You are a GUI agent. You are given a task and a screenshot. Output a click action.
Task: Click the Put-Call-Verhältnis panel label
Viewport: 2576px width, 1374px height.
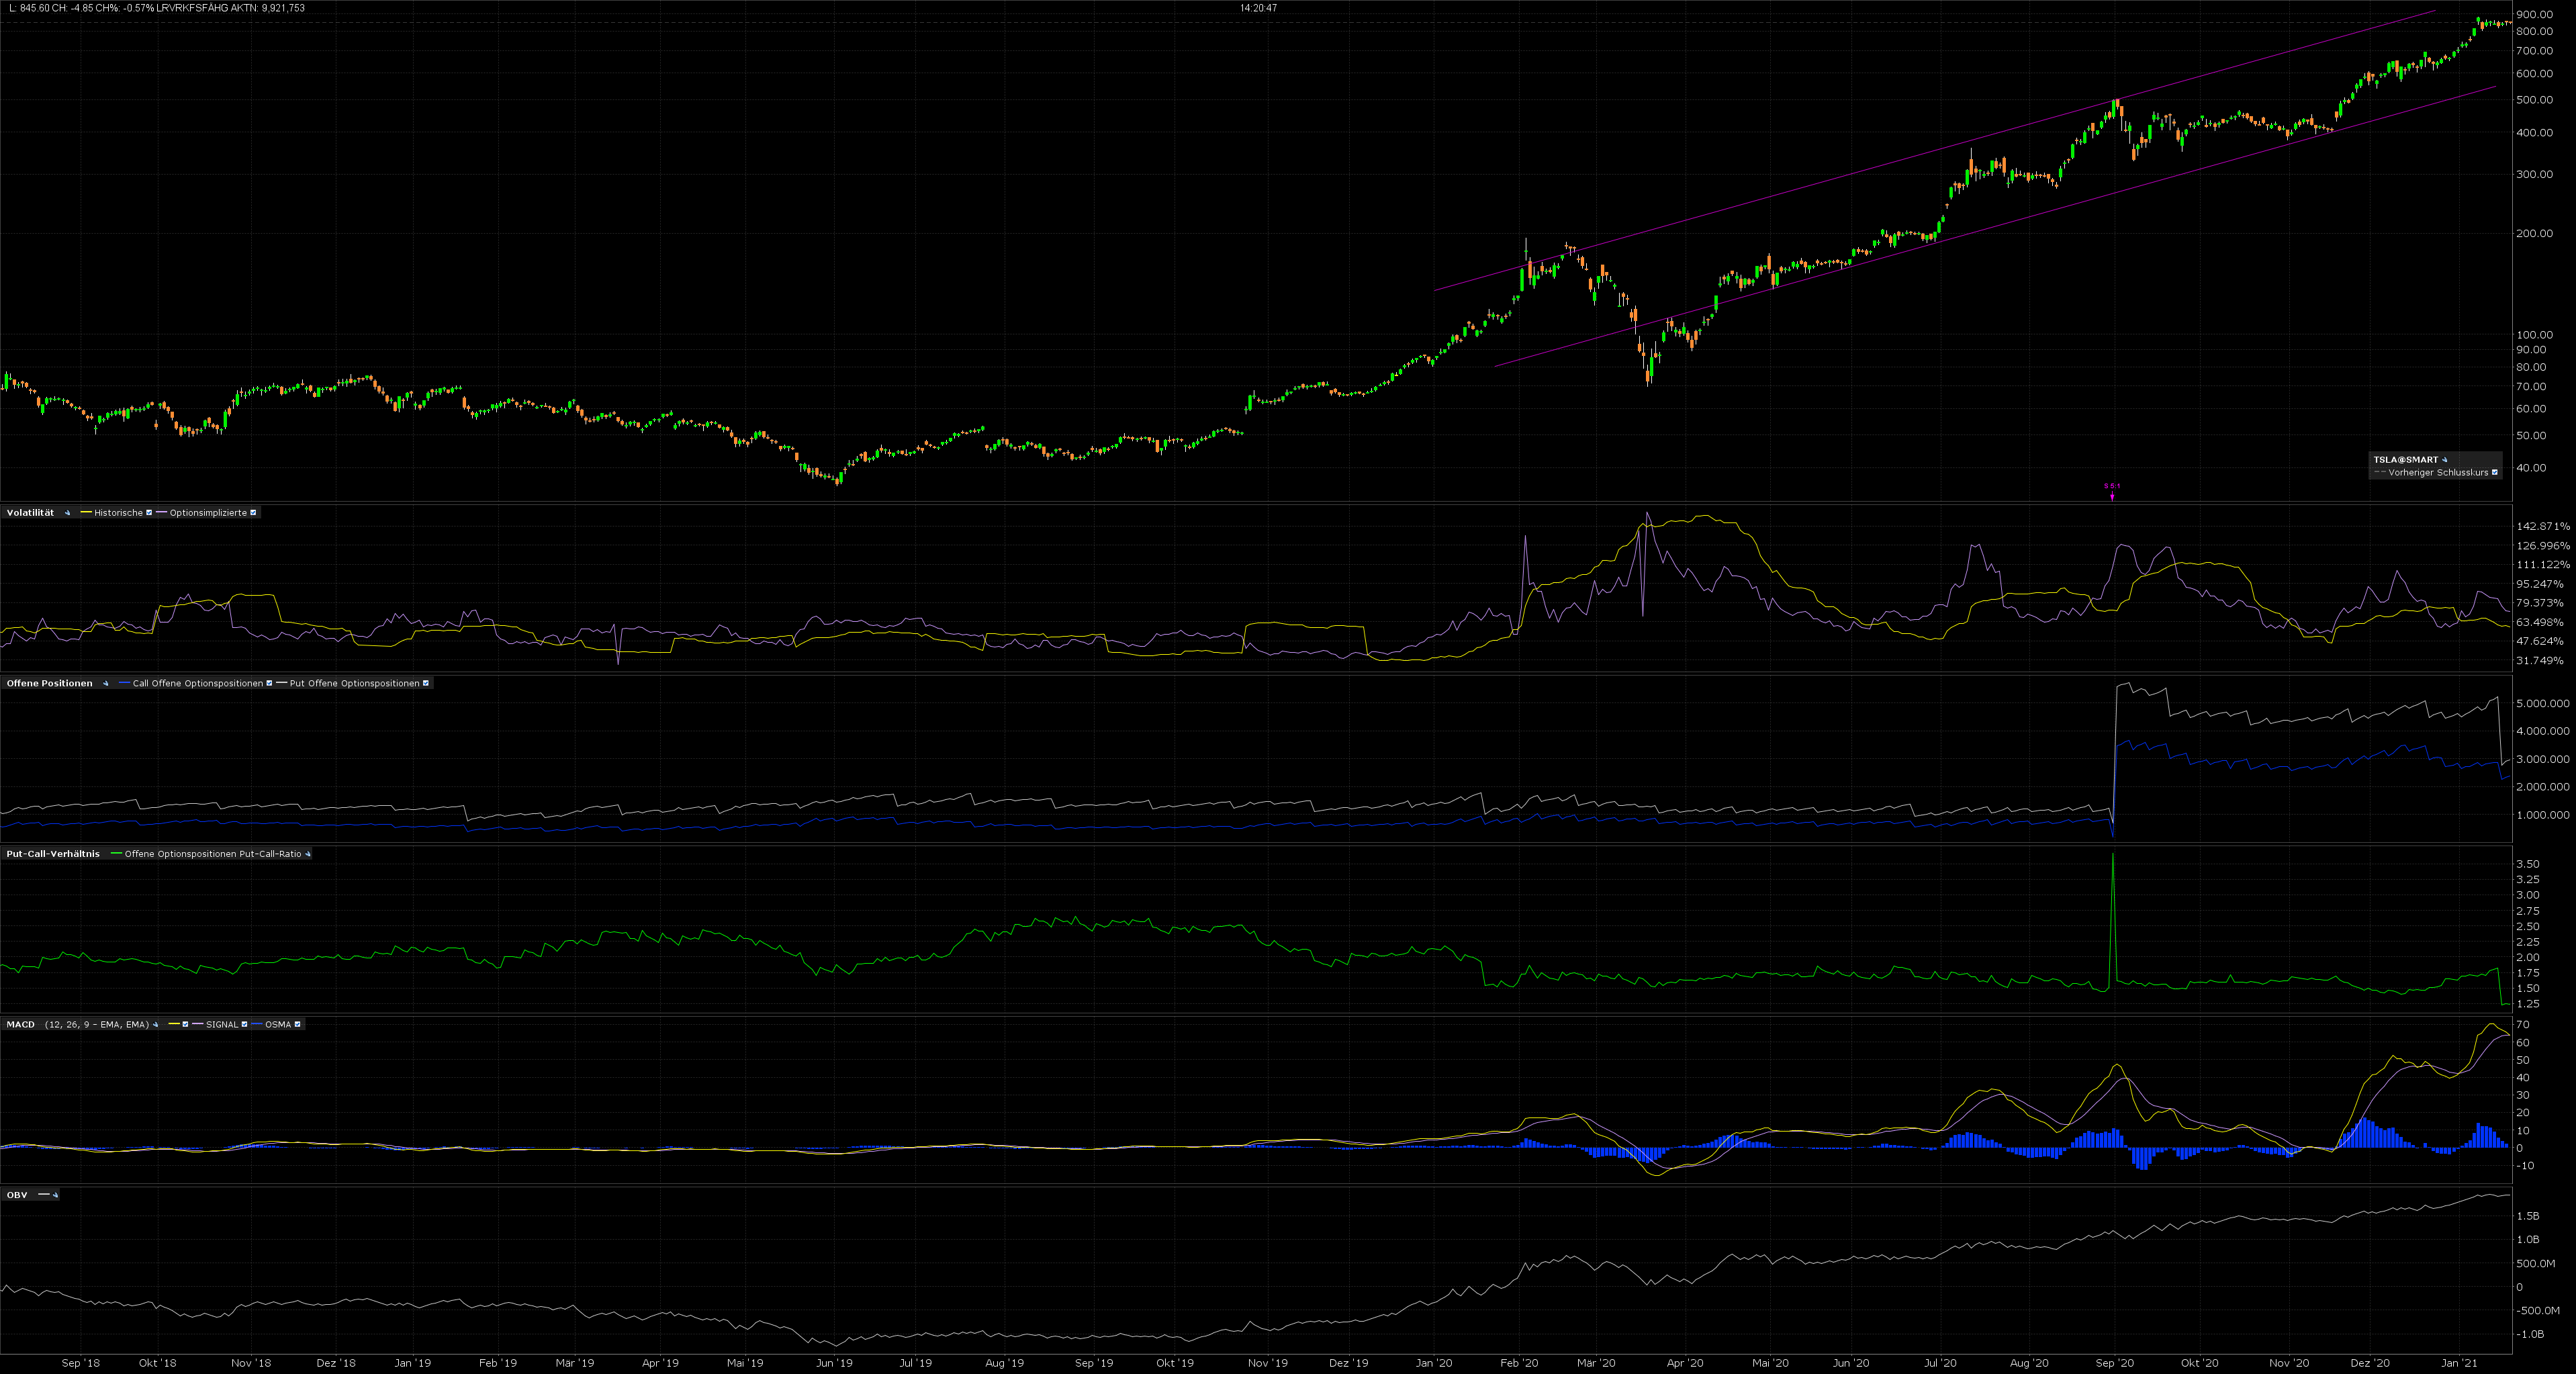52,854
